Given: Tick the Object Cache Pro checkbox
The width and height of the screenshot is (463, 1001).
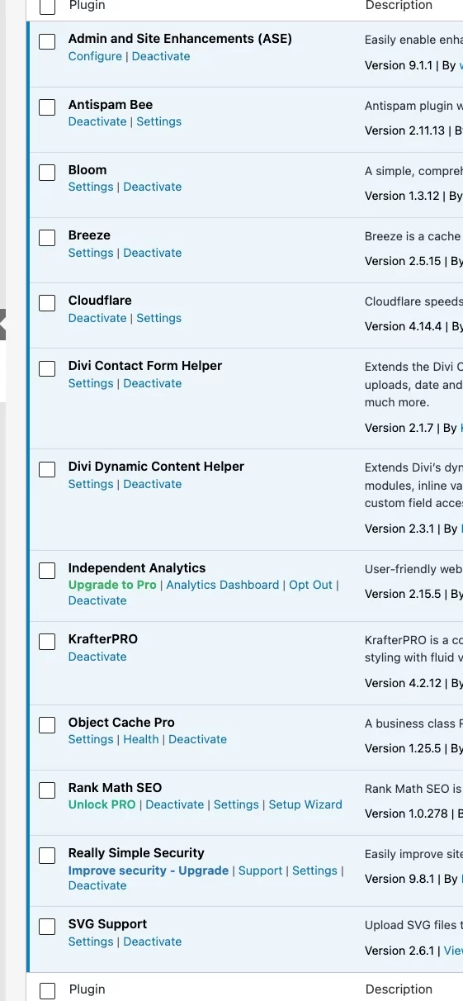Looking at the screenshot, I should [48, 725].
